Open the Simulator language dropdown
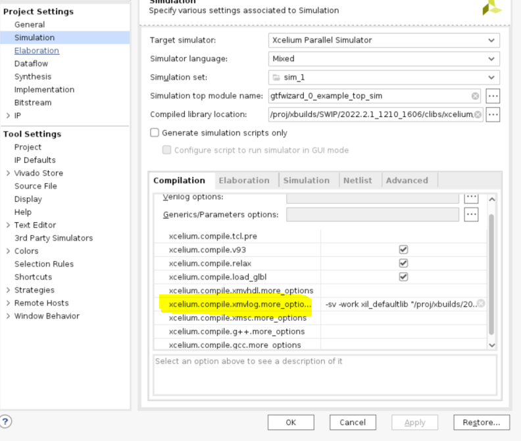Viewport: 521px width, 441px height. 384,58
